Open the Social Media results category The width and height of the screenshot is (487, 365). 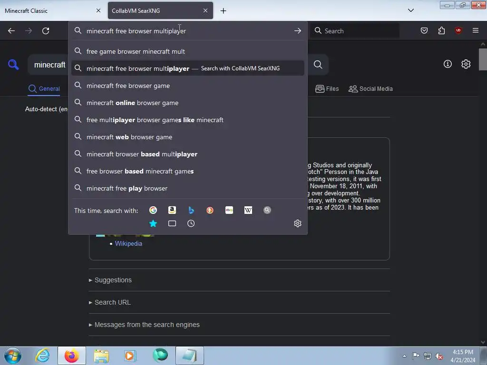370,89
